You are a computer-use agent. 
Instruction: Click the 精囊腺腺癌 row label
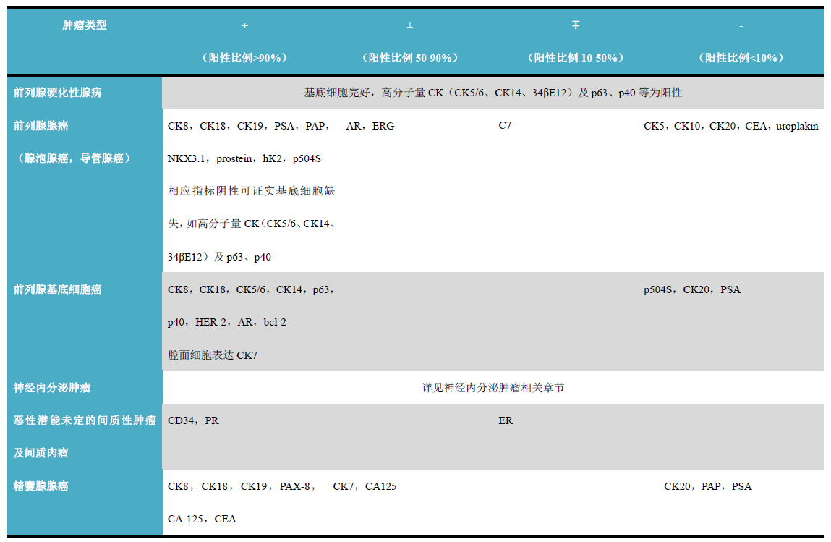pyautogui.click(x=41, y=486)
